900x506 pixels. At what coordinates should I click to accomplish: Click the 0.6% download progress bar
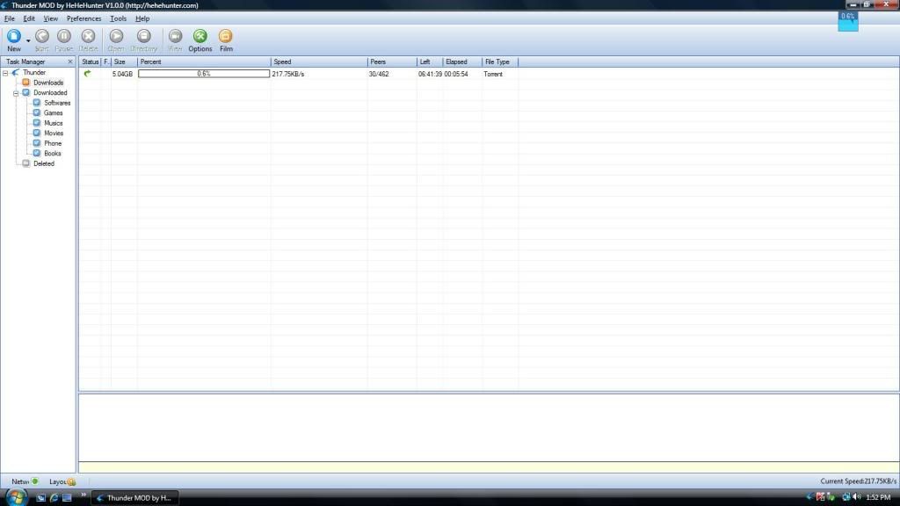pyautogui.click(x=204, y=74)
